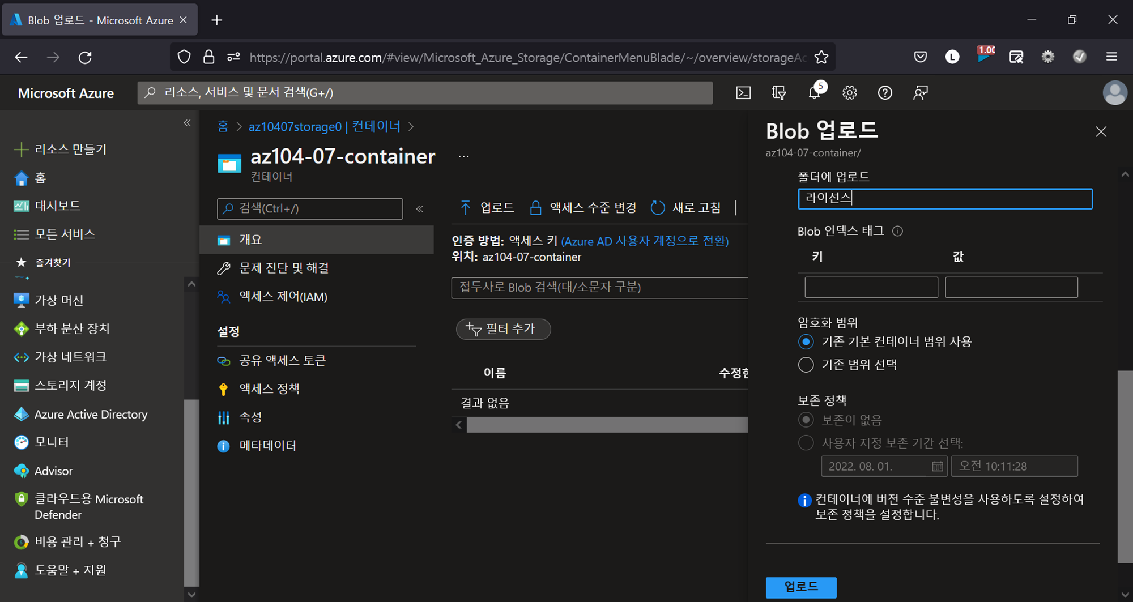Select 사용자 지정 보존 기간 선택 radio

(x=806, y=443)
